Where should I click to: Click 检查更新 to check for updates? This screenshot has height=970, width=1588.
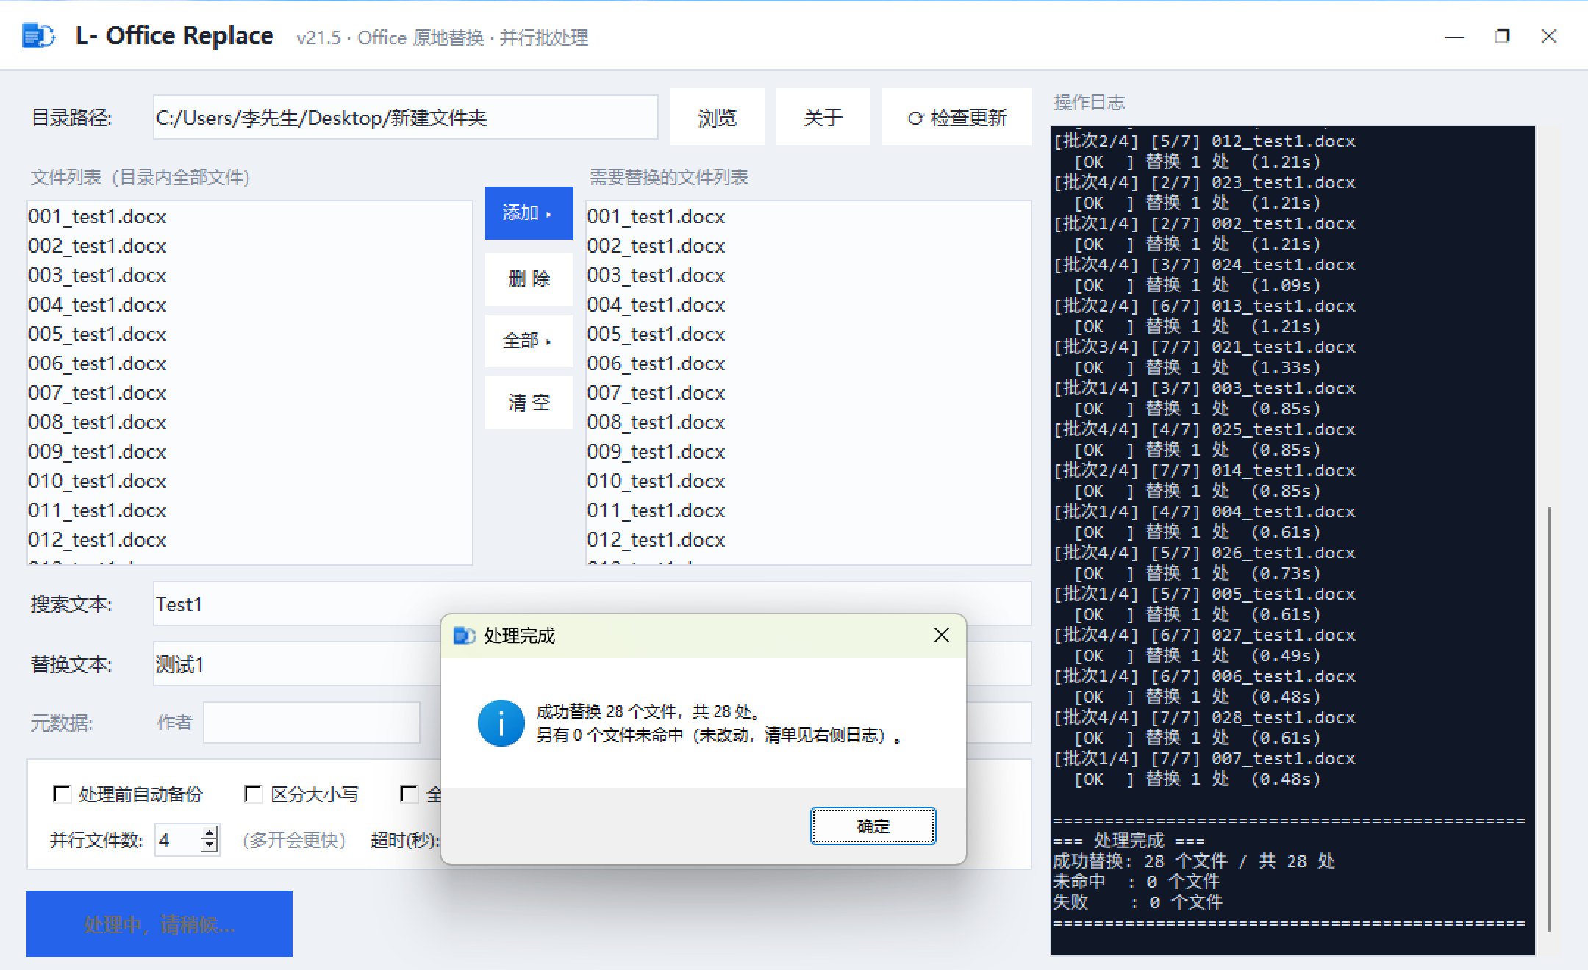pyautogui.click(x=957, y=118)
